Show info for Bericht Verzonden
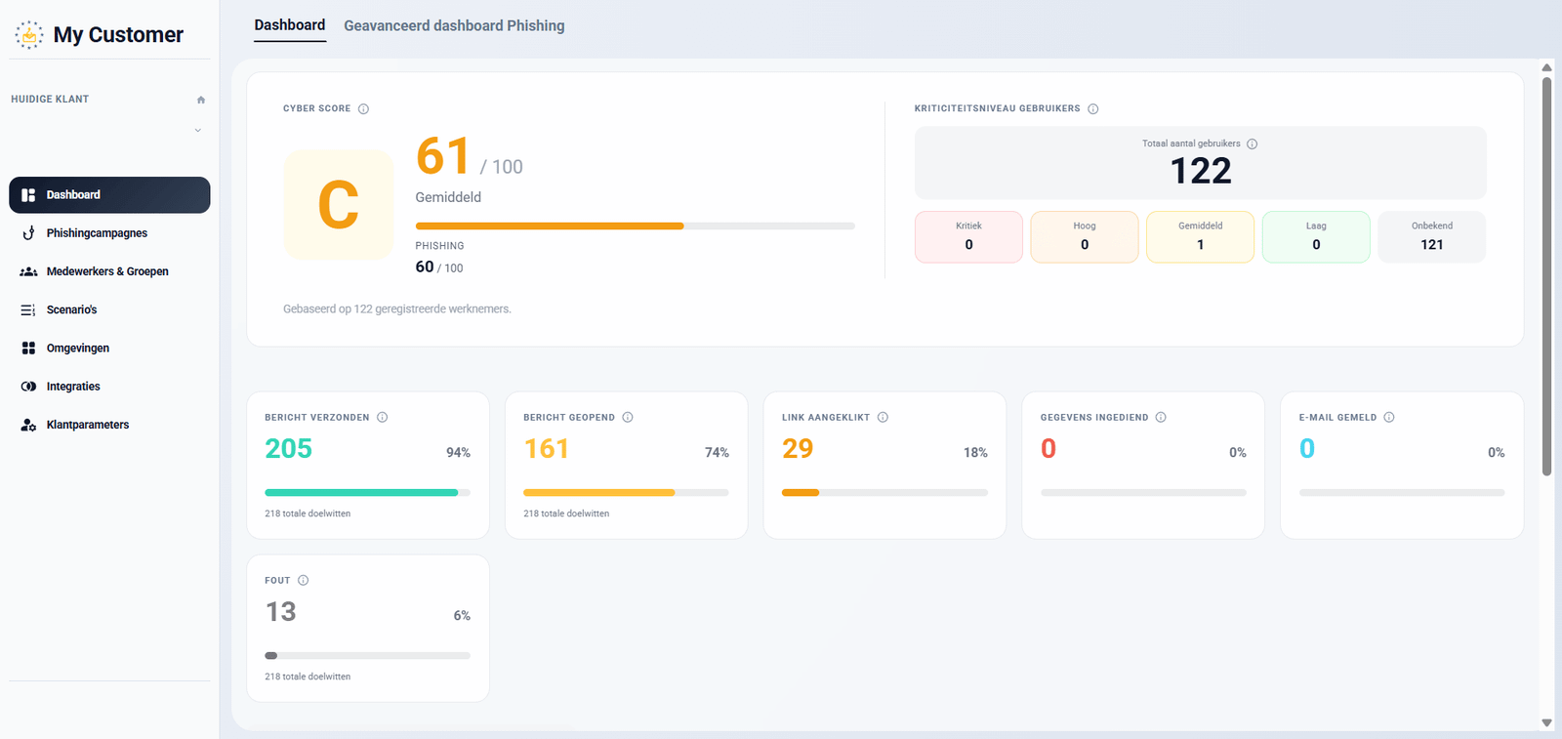The height and width of the screenshot is (739, 1562). coord(383,418)
